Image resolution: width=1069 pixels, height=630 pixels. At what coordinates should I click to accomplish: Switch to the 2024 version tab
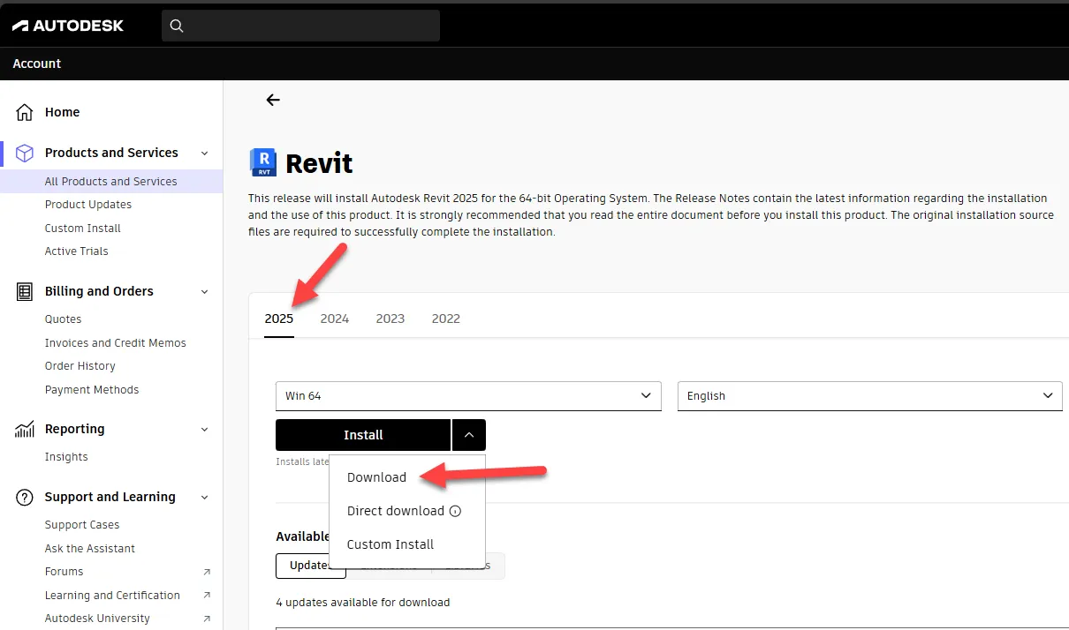(335, 319)
